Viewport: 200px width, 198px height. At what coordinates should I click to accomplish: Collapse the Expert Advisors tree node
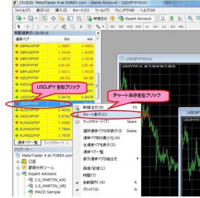18,174
